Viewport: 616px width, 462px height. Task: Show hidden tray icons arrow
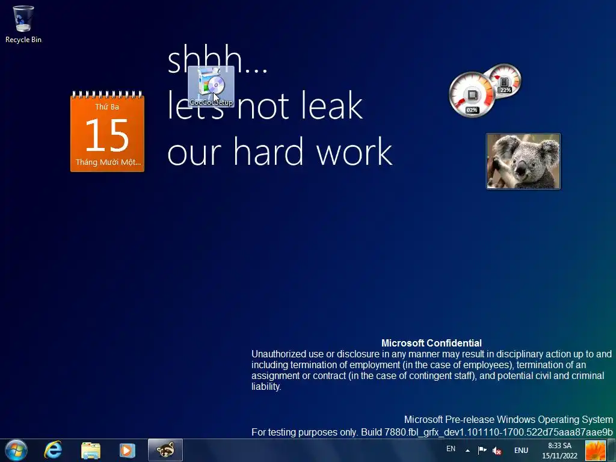pyautogui.click(x=467, y=451)
